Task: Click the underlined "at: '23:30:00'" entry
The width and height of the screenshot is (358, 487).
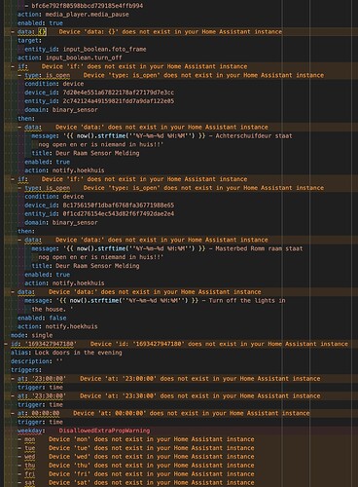Action: pos(42,395)
